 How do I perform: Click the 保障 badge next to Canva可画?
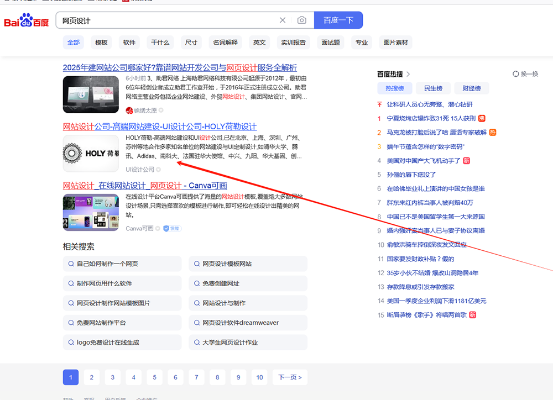[172, 228]
